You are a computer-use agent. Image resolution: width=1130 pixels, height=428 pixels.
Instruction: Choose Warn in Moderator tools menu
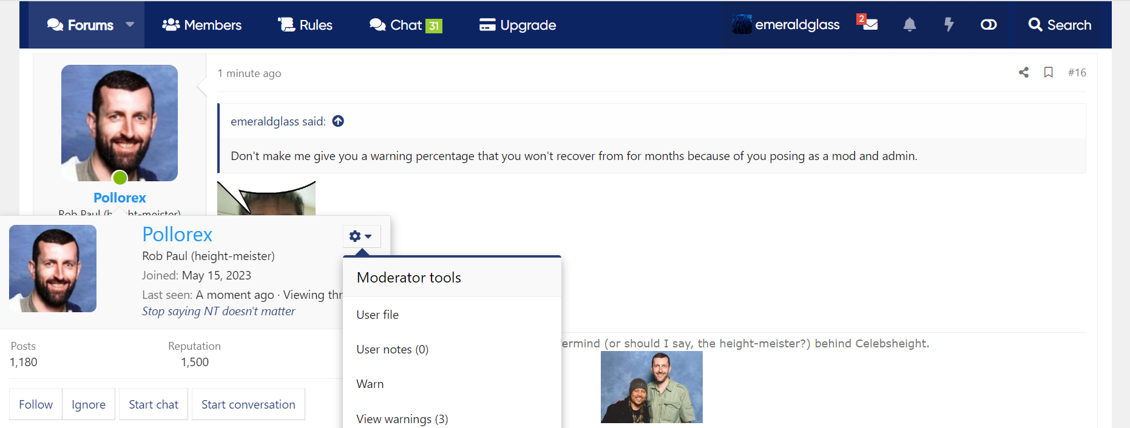370,384
